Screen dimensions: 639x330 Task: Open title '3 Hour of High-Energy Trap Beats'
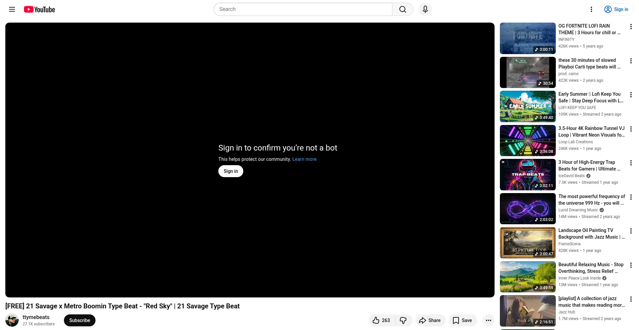(589, 165)
